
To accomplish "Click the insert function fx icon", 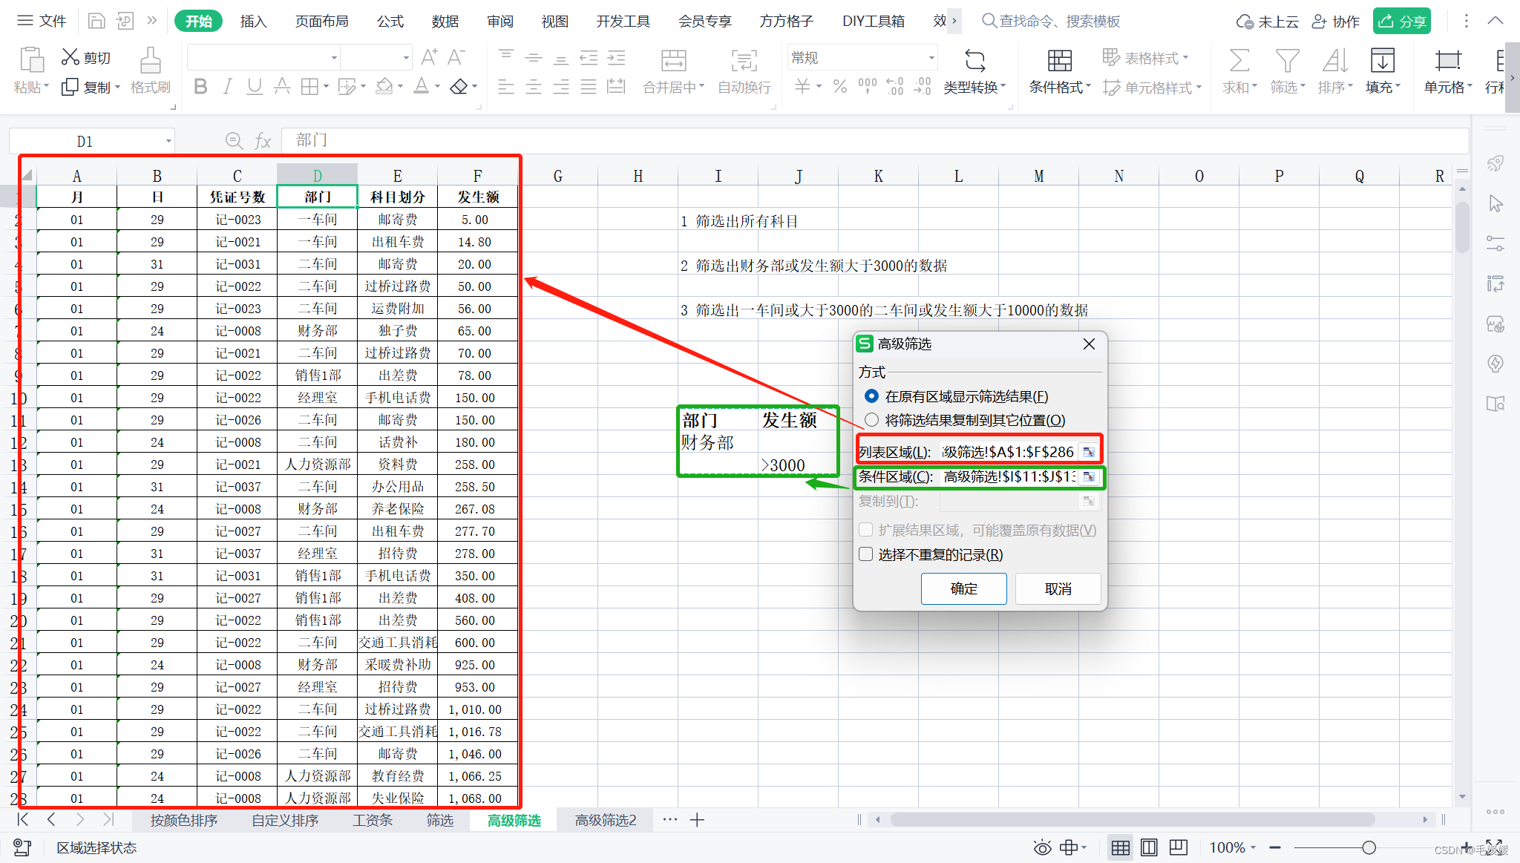I will tap(263, 141).
